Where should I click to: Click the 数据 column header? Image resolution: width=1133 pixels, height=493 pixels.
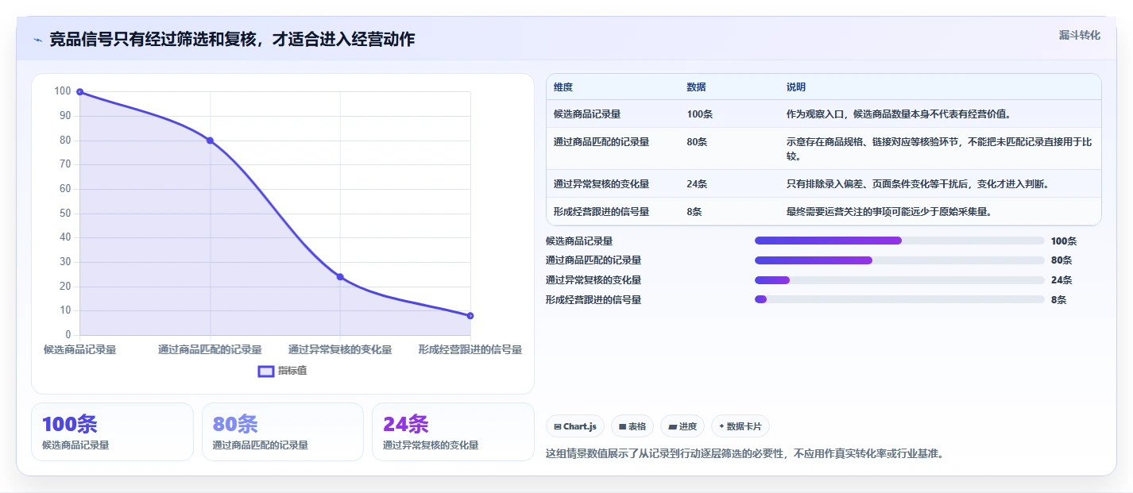[x=696, y=87]
